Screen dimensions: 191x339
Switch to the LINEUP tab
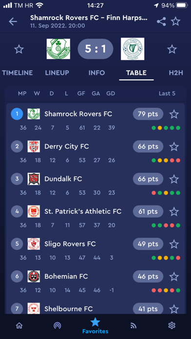pyautogui.click(x=57, y=73)
